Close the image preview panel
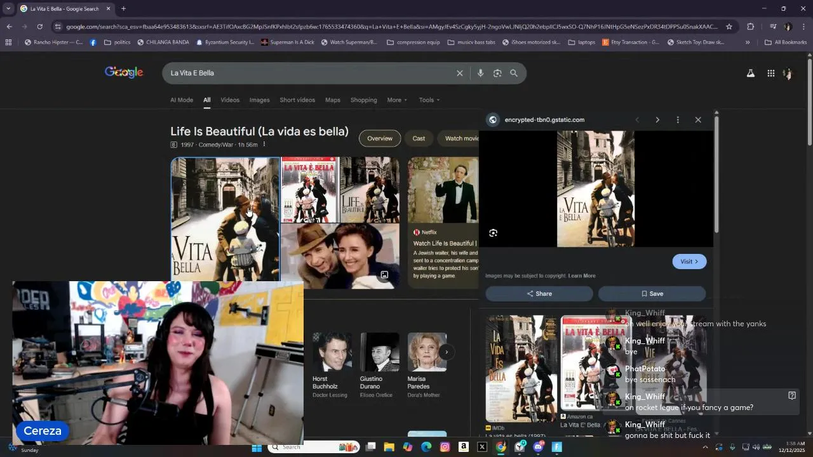The image size is (813, 457). coord(698,120)
